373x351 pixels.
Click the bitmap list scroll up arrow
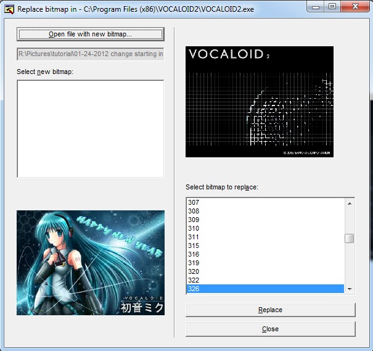350,204
